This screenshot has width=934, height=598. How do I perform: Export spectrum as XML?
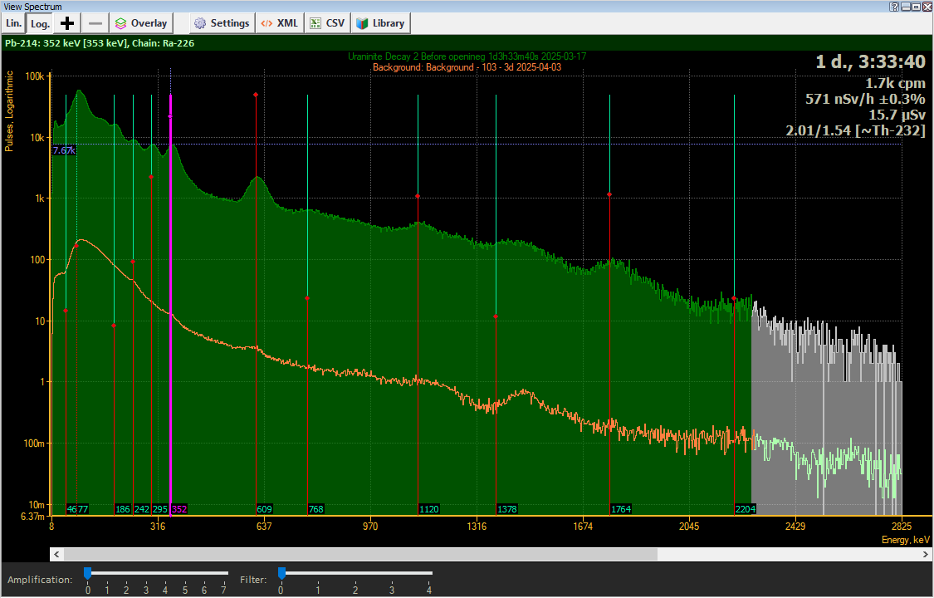coord(279,23)
